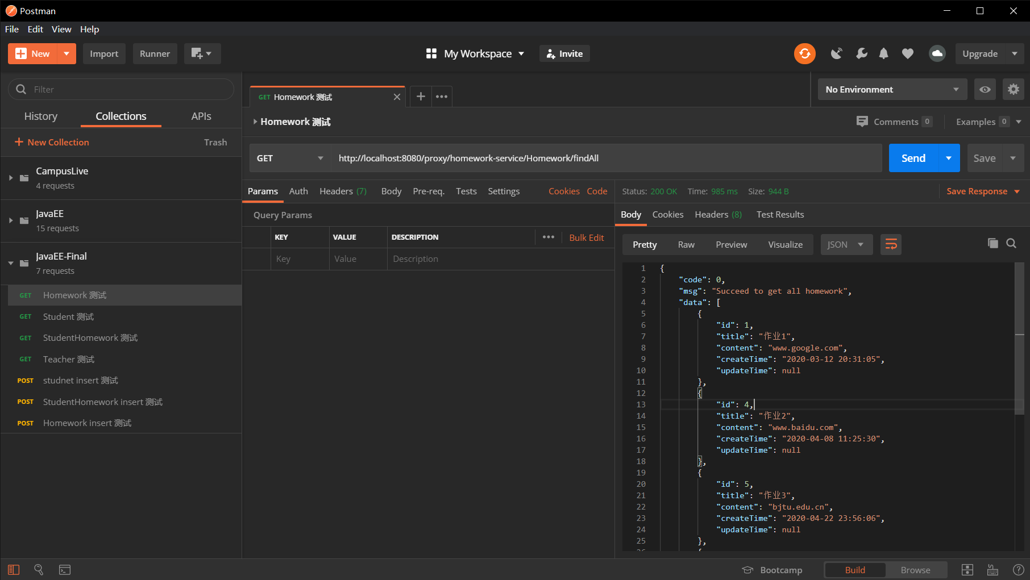Screen dimensions: 1030x580
Task: Click the orange sync status icon
Action: [x=804, y=53]
